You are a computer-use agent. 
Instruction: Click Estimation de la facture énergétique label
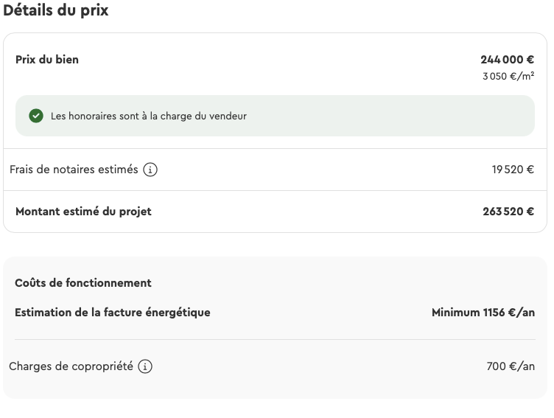pos(113,313)
